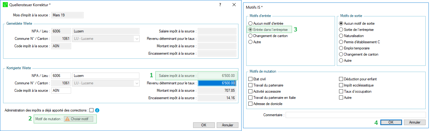The width and height of the screenshot is (430, 131).
Task: Click the Code impôt à la source field in Korrigierte Werte
Action: coord(61,91)
